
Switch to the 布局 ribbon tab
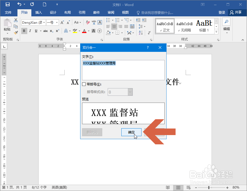point(67,13)
